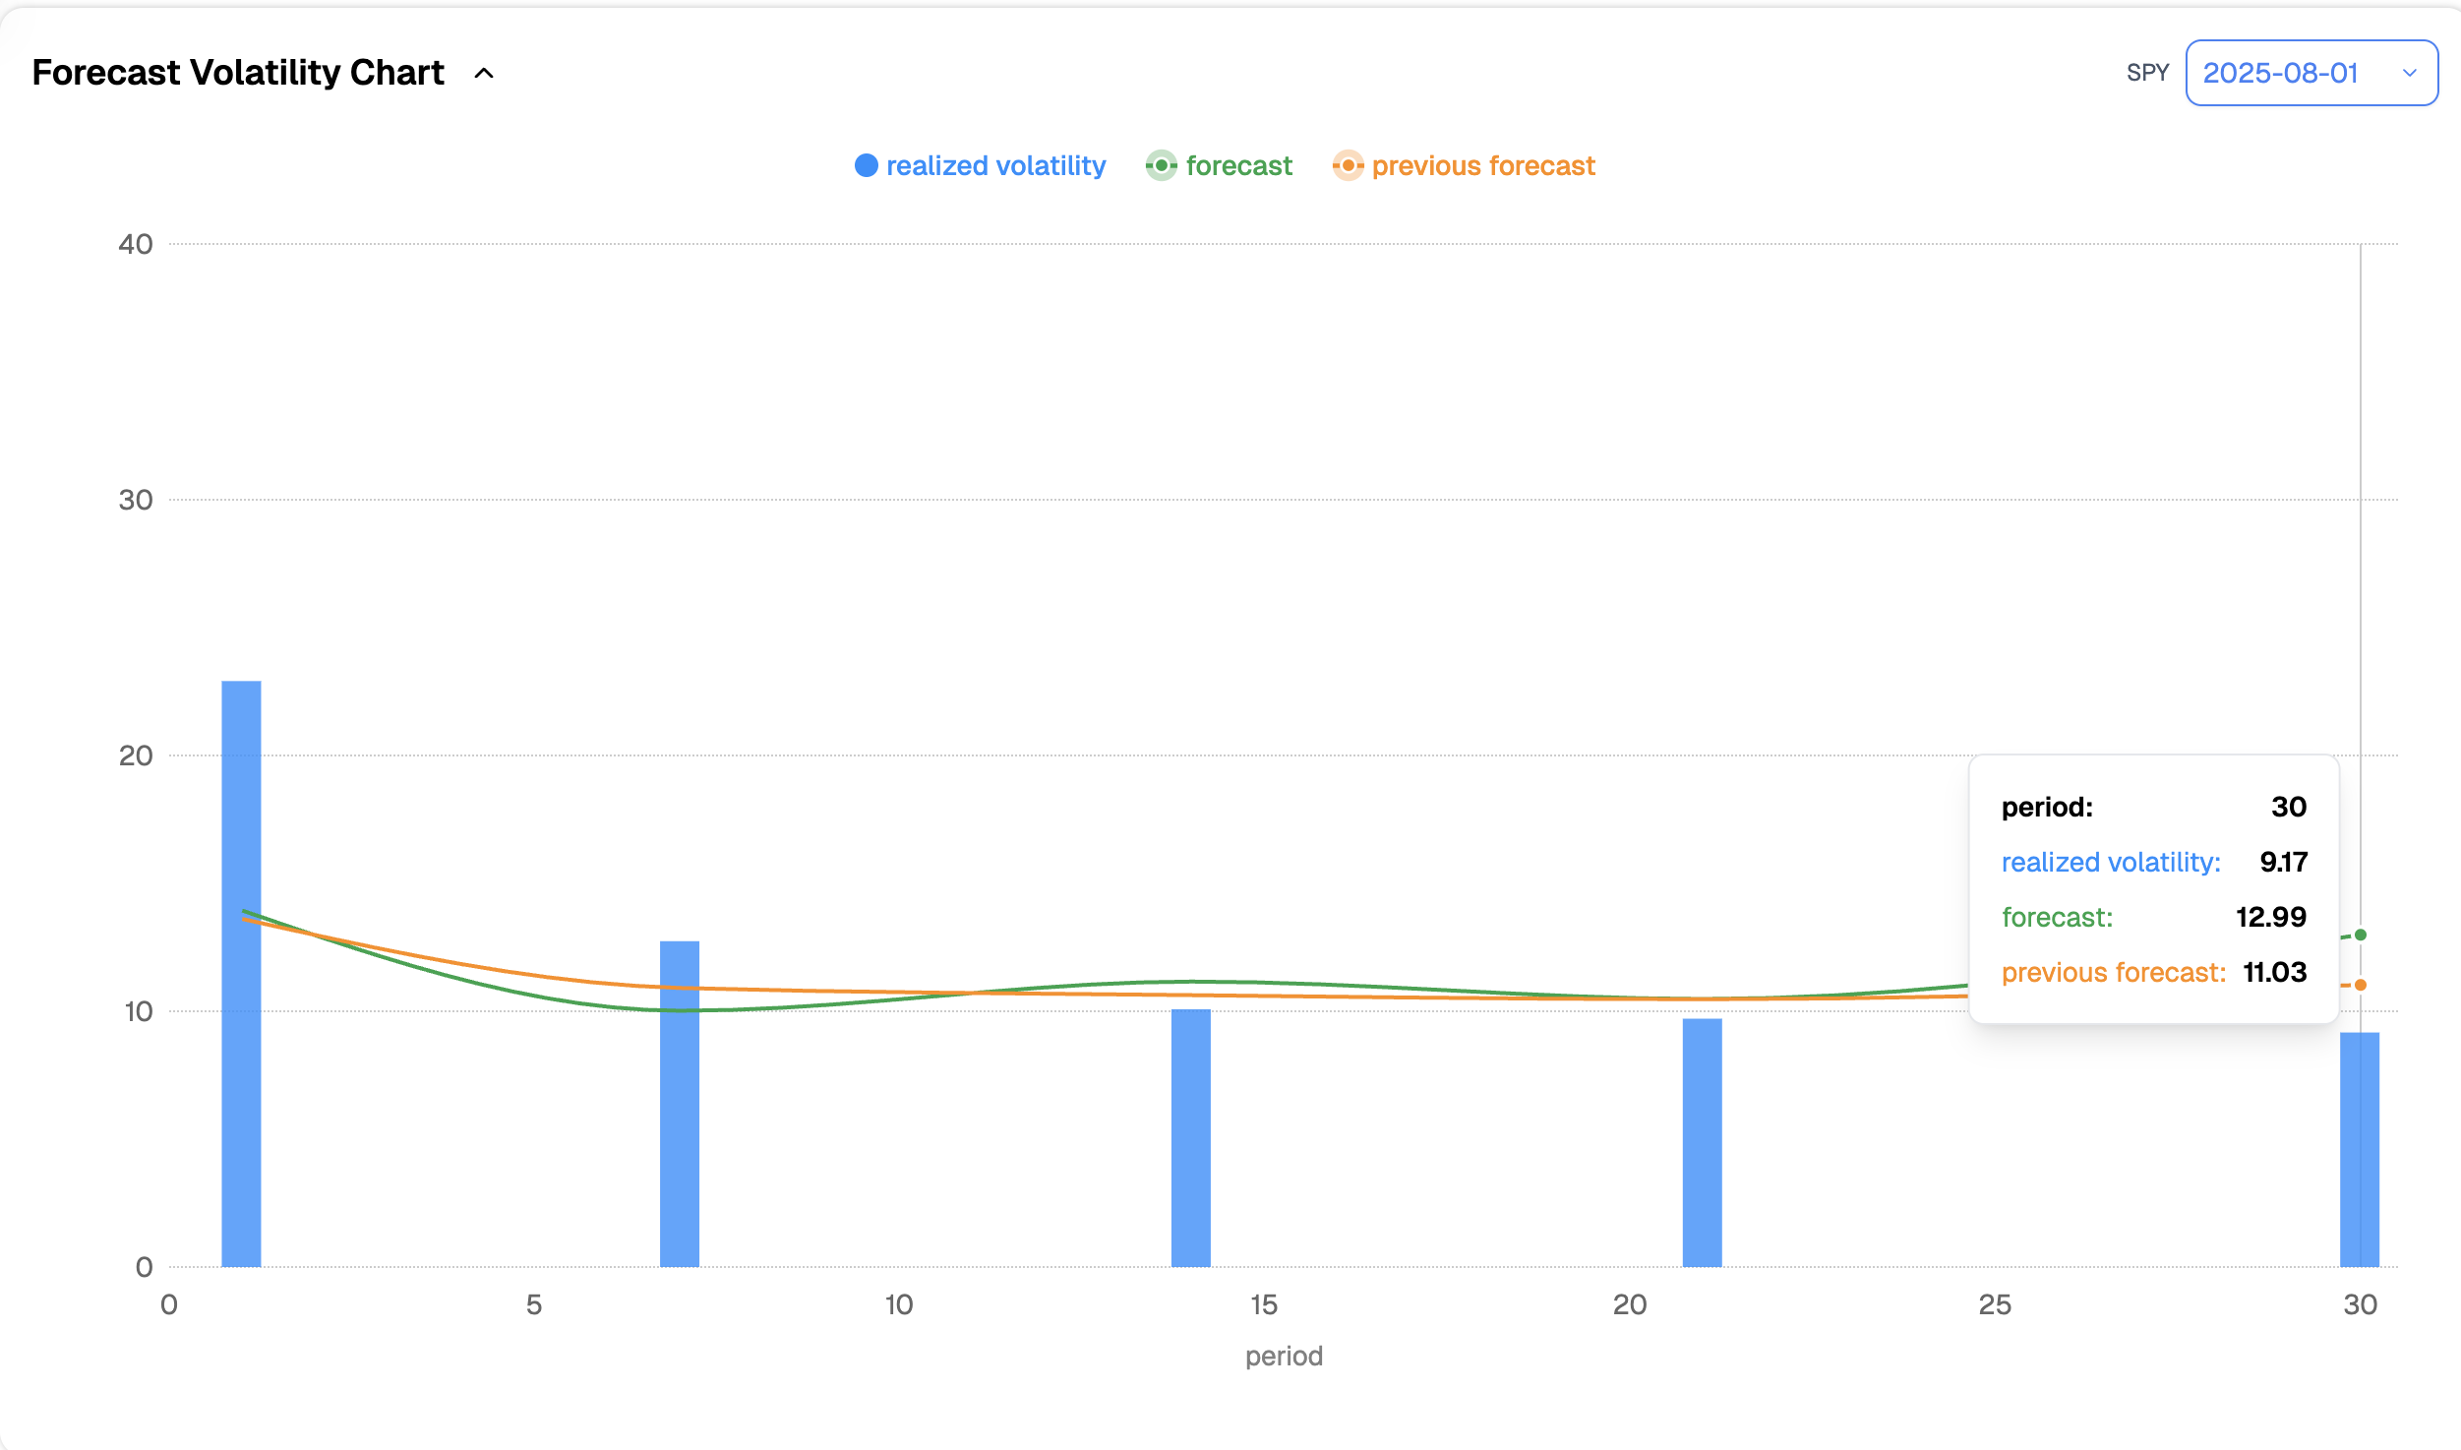
Task: Click the Forecast Volatility Chart title
Action: [x=238, y=73]
